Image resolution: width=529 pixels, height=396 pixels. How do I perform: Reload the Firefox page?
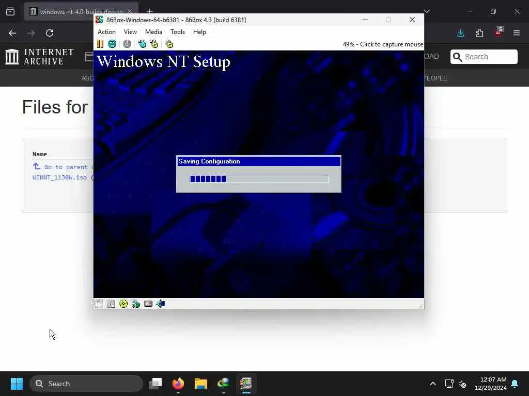click(50, 33)
